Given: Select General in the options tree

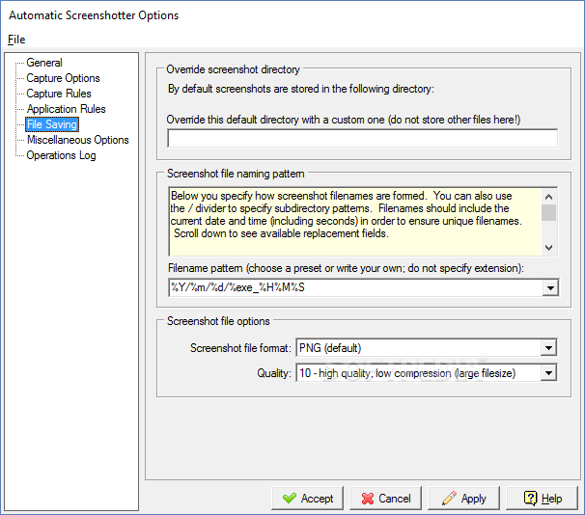Looking at the screenshot, I should (44, 63).
